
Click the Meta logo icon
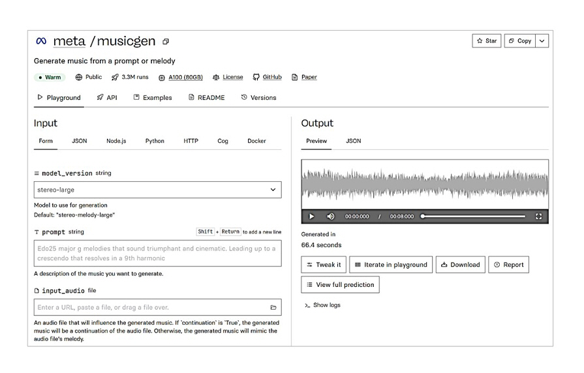point(41,41)
